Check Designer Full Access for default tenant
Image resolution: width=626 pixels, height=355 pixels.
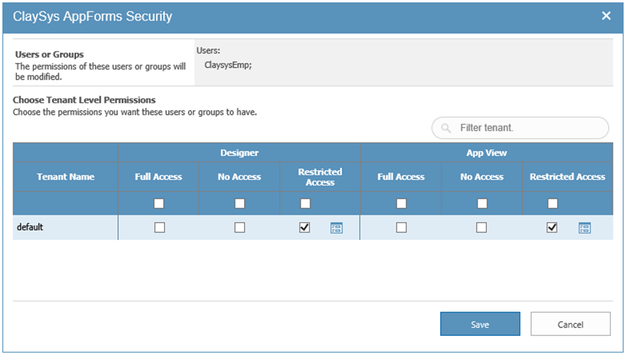pos(159,228)
